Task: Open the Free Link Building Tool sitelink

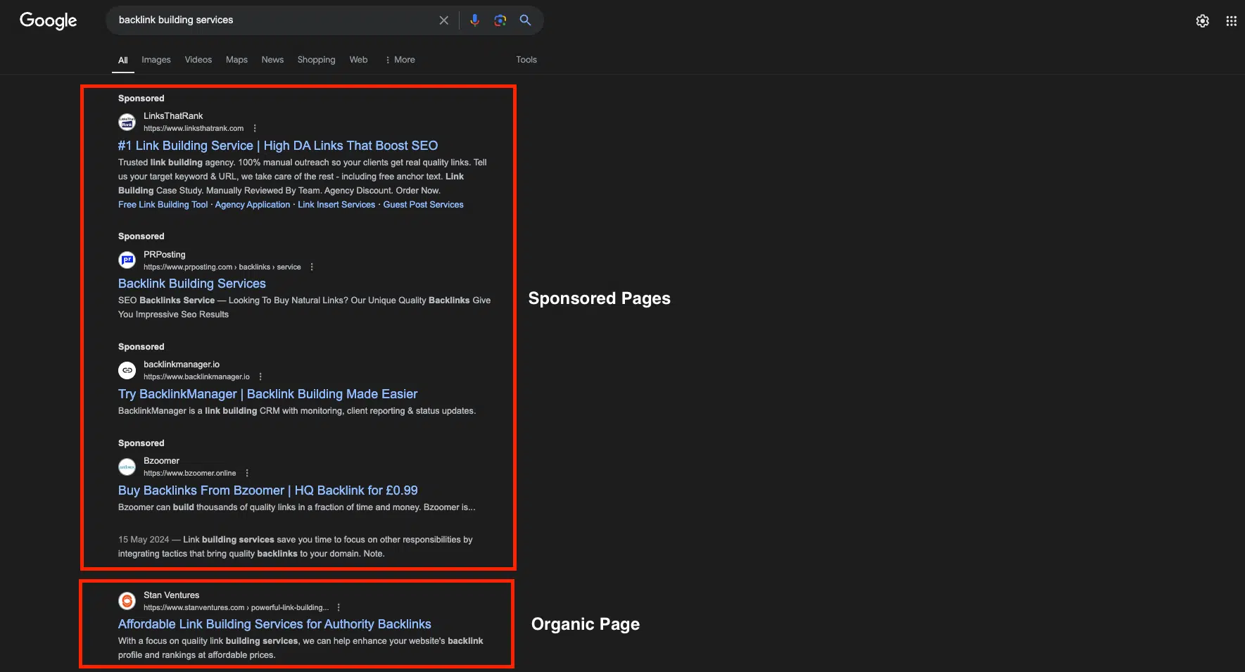Action: point(163,204)
